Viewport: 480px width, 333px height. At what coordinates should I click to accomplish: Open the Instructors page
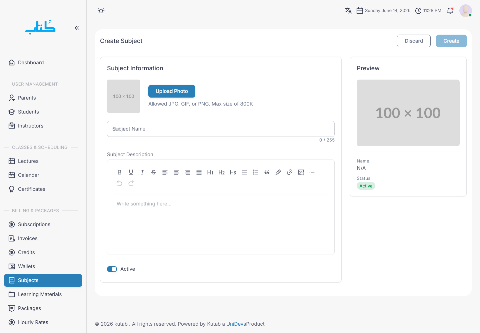point(43,126)
